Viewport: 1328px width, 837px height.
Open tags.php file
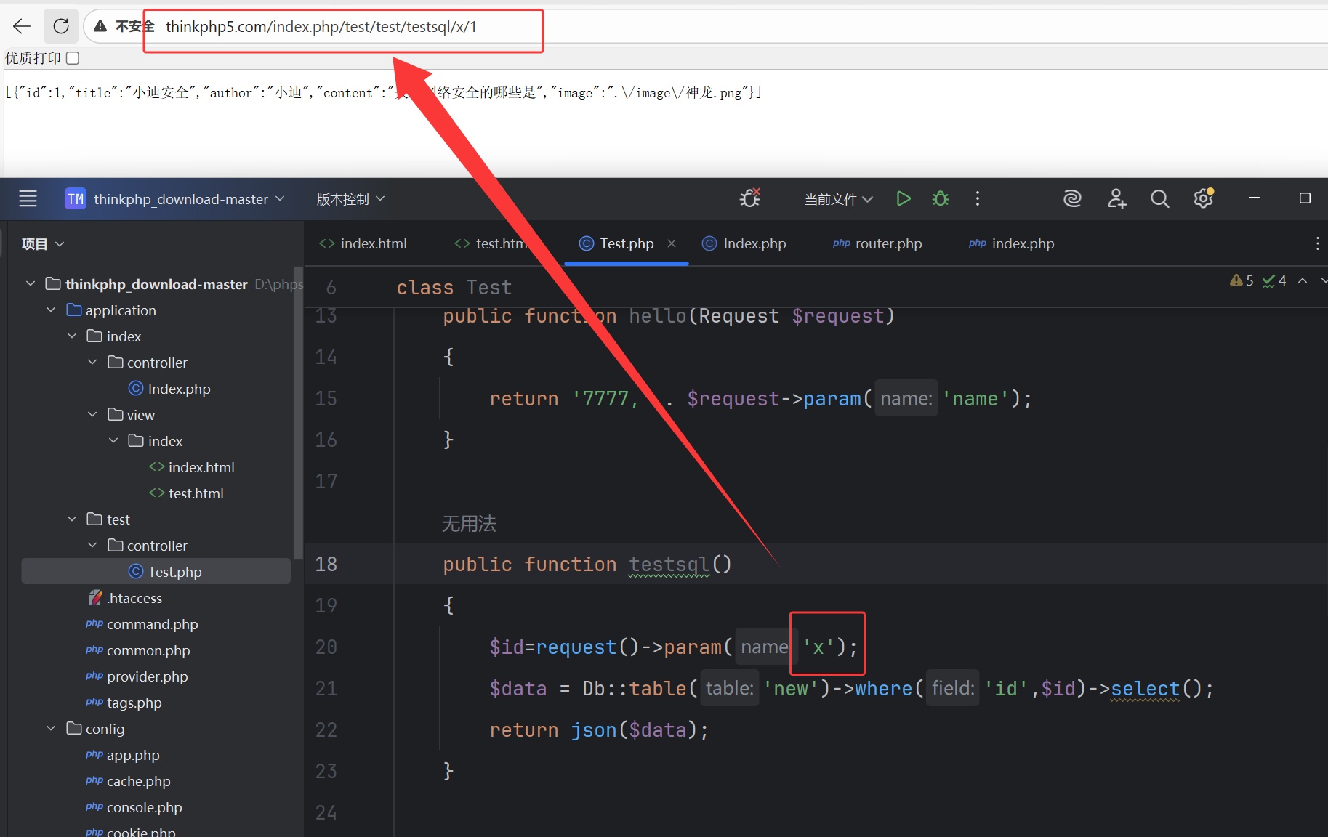(x=124, y=703)
